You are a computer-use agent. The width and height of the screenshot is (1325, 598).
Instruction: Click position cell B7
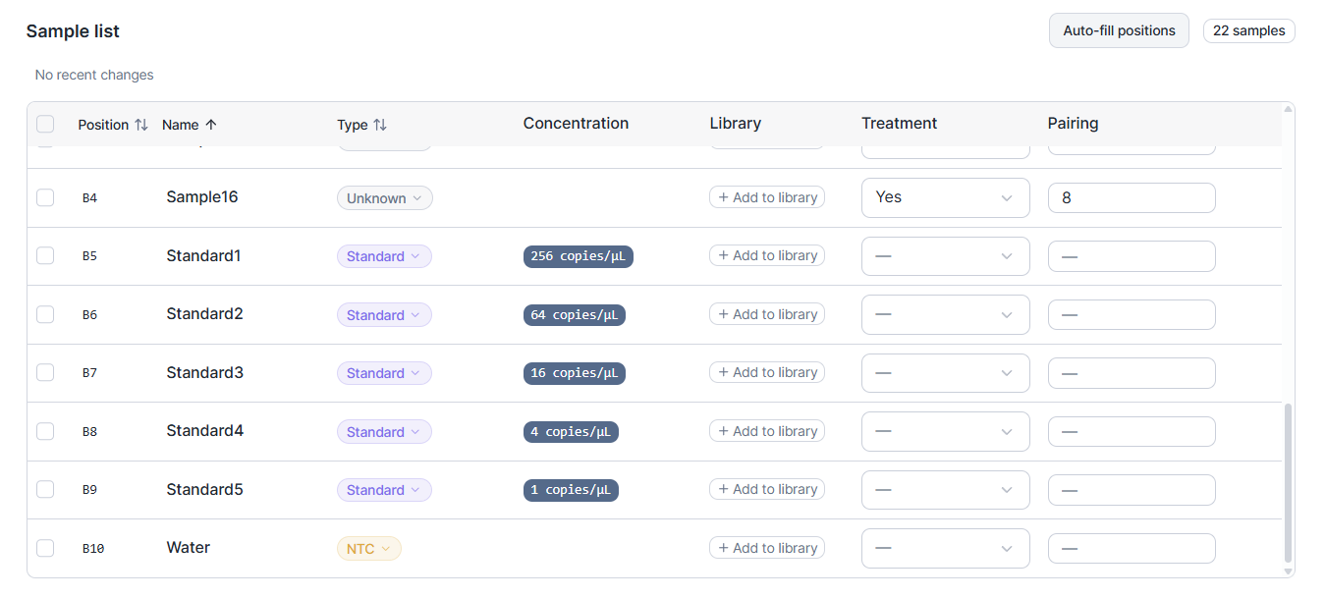89,373
